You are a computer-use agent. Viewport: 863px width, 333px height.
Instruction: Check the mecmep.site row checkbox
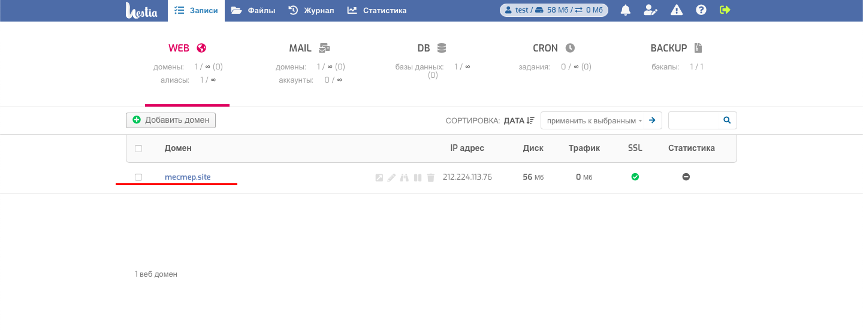tap(138, 177)
